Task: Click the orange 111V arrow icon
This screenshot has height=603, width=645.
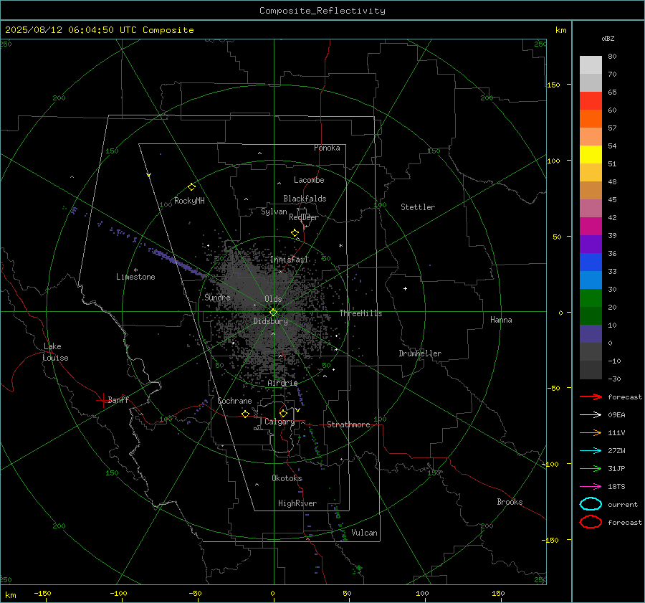Action: coord(591,432)
